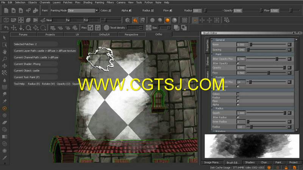303x170 pixels.
Task: Open the Shelves vertical tab in Brush Editor
Action: pyautogui.click(x=208, y=61)
